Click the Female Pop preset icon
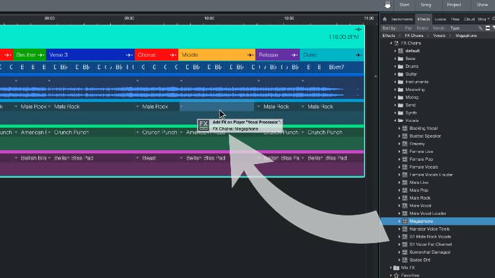 pos(405,159)
